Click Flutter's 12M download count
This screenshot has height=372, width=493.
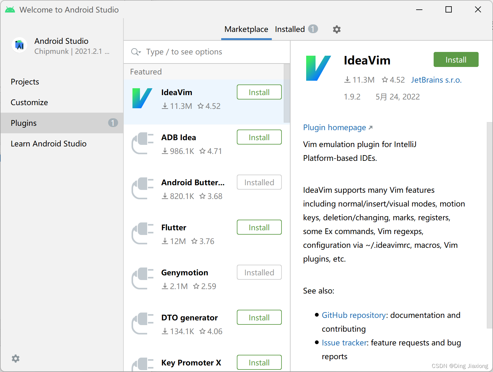point(174,241)
